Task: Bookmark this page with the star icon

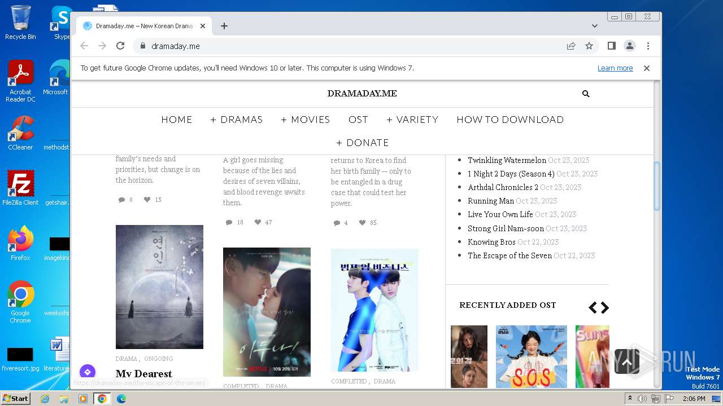Action: point(589,46)
